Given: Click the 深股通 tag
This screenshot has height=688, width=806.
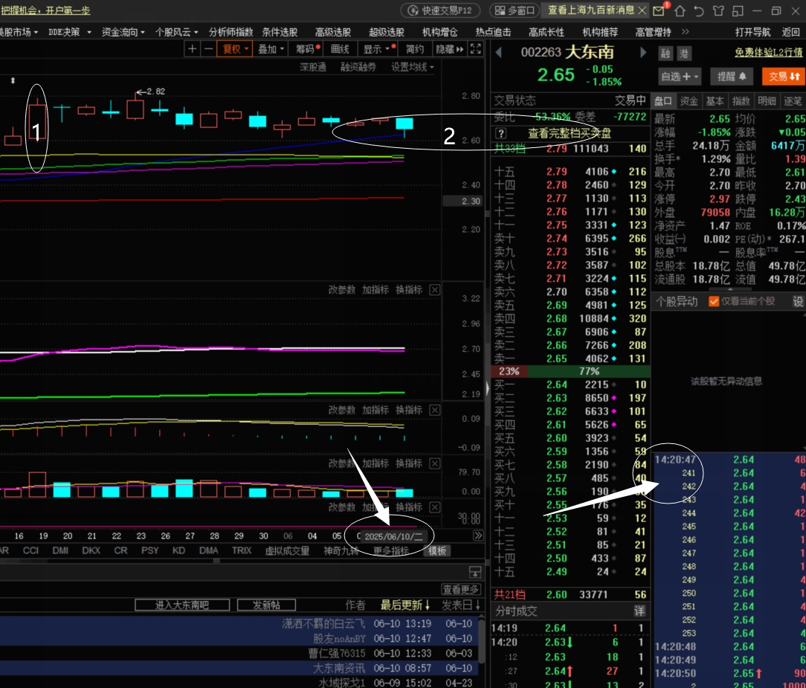Looking at the screenshot, I should [x=313, y=67].
